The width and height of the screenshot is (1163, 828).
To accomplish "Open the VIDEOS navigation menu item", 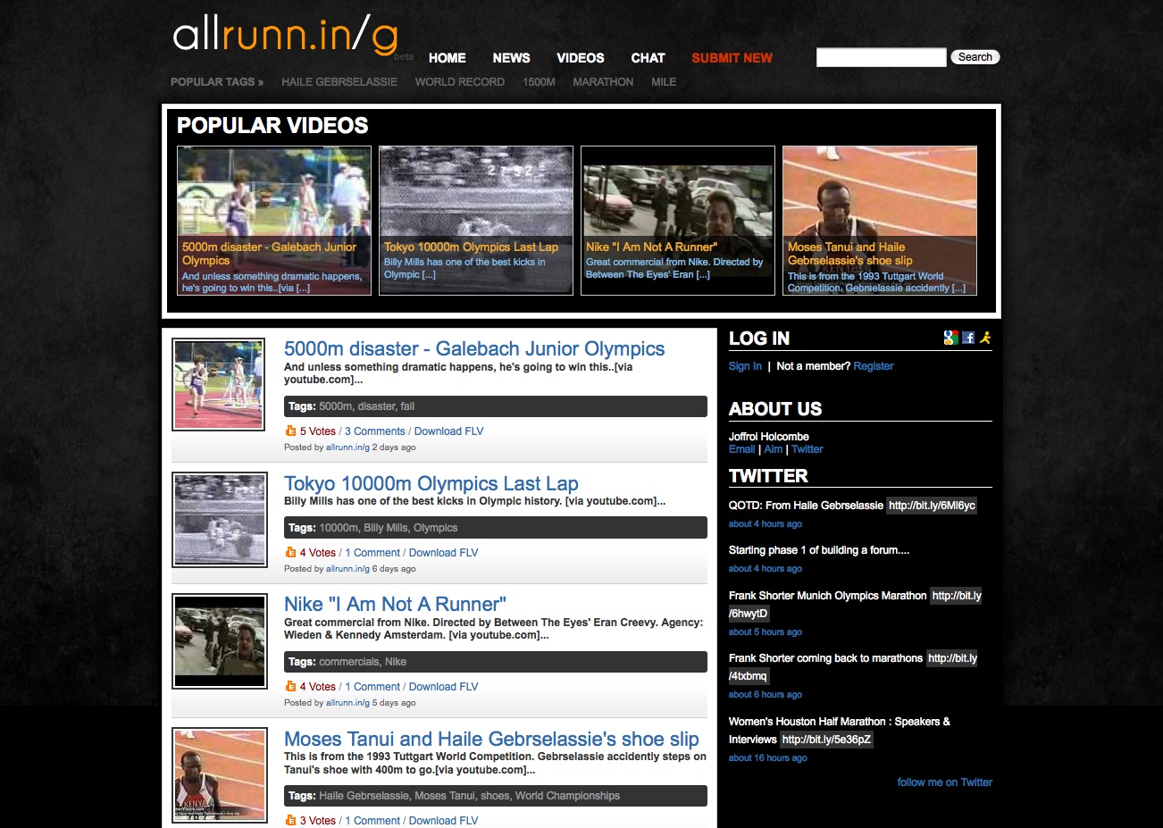I will [x=581, y=58].
